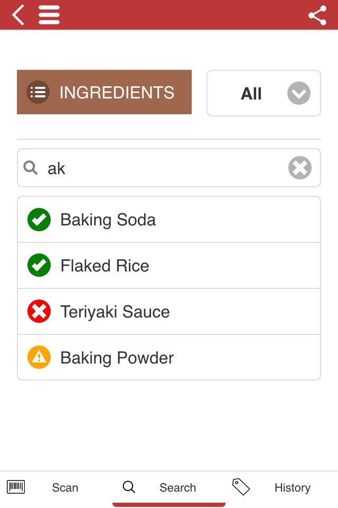Open the Baking Powder result

click(169, 357)
